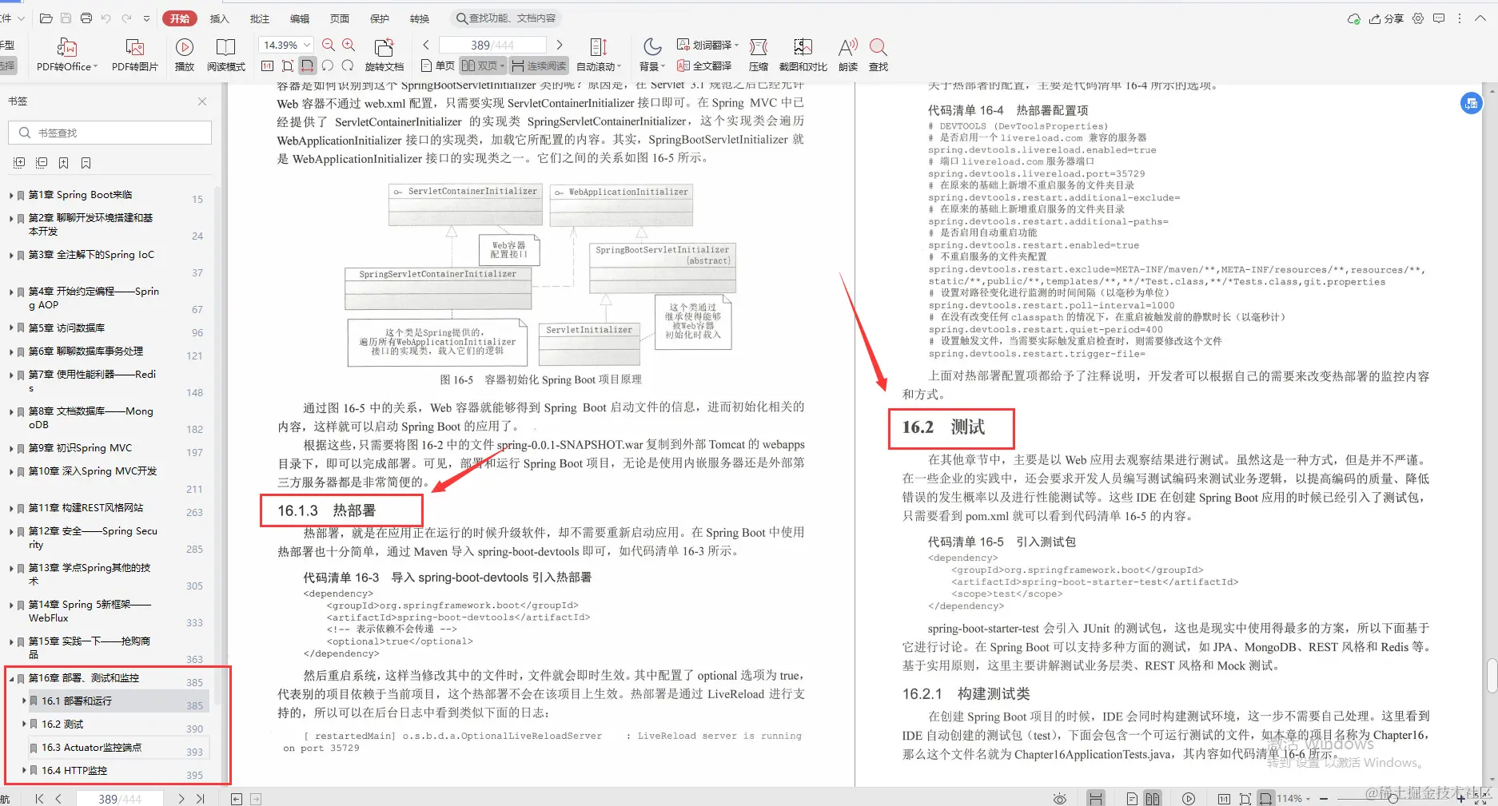Select the PDF转Office conversion tool
1498x806 pixels.
tap(66, 54)
